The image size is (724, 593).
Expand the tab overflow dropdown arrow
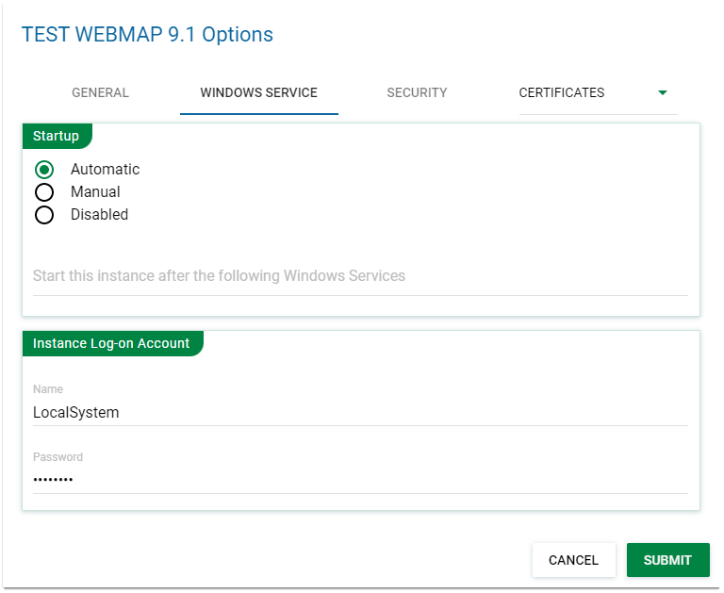coord(662,92)
